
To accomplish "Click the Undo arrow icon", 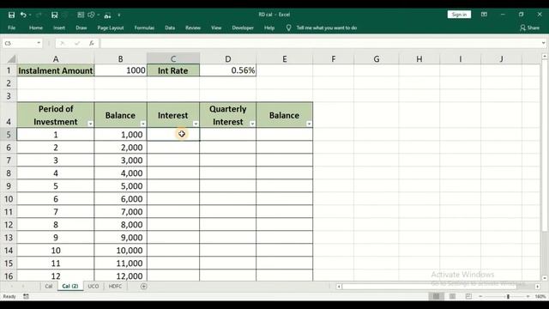I will [23, 15].
